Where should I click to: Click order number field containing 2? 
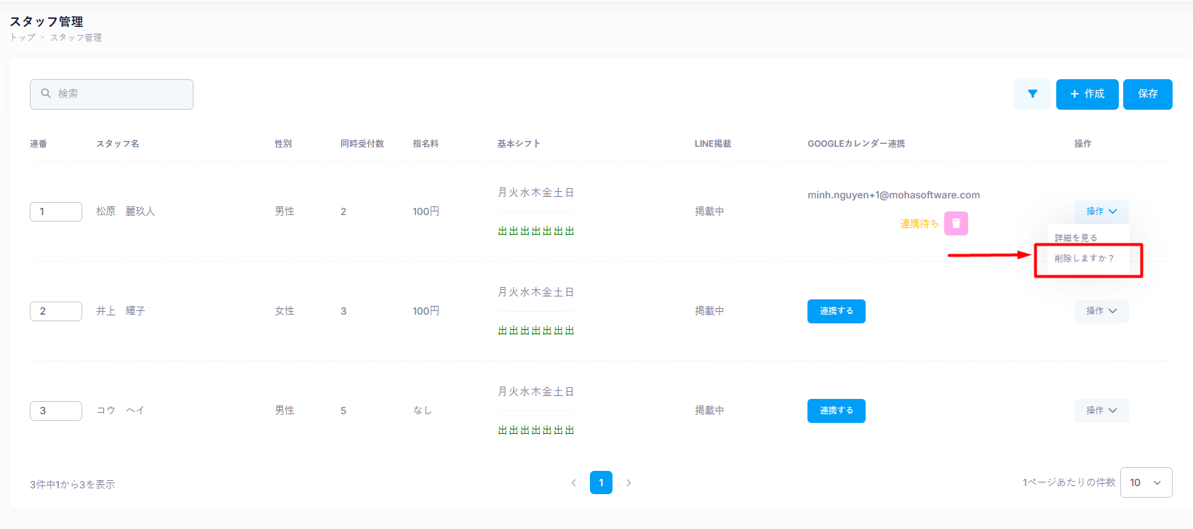(55, 311)
